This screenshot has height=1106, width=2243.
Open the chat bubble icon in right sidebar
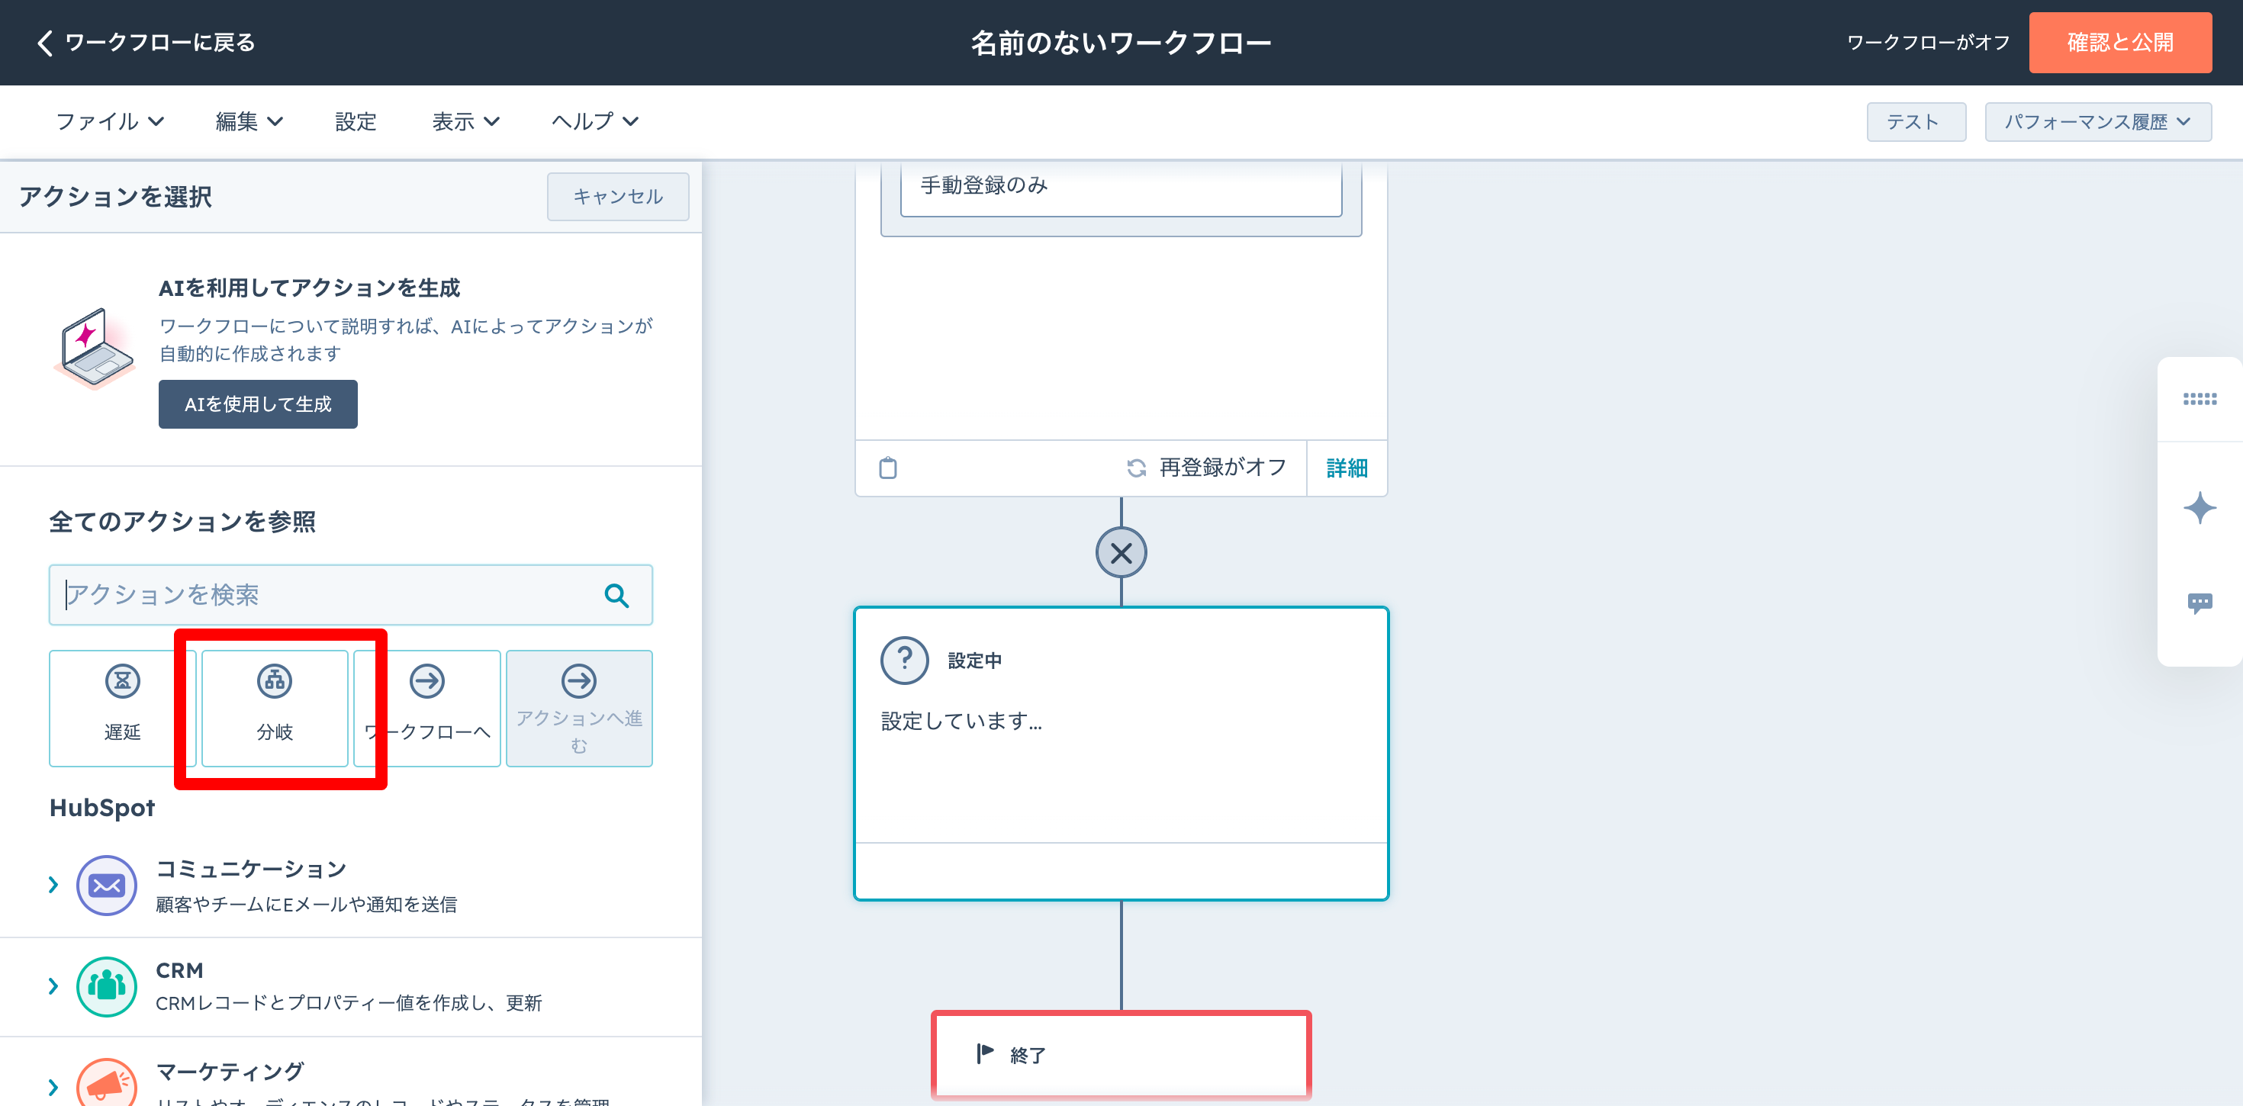[x=2200, y=603]
